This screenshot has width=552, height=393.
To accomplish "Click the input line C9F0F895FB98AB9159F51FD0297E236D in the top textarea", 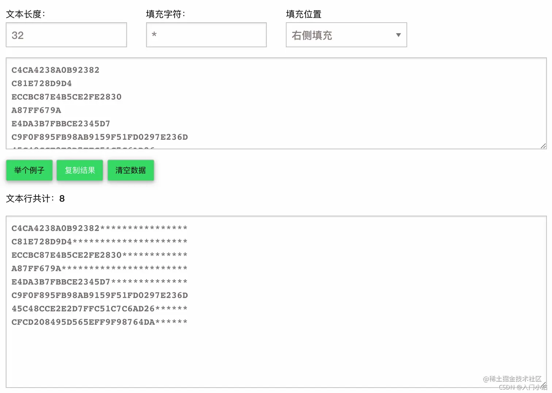I will (100, 137).
